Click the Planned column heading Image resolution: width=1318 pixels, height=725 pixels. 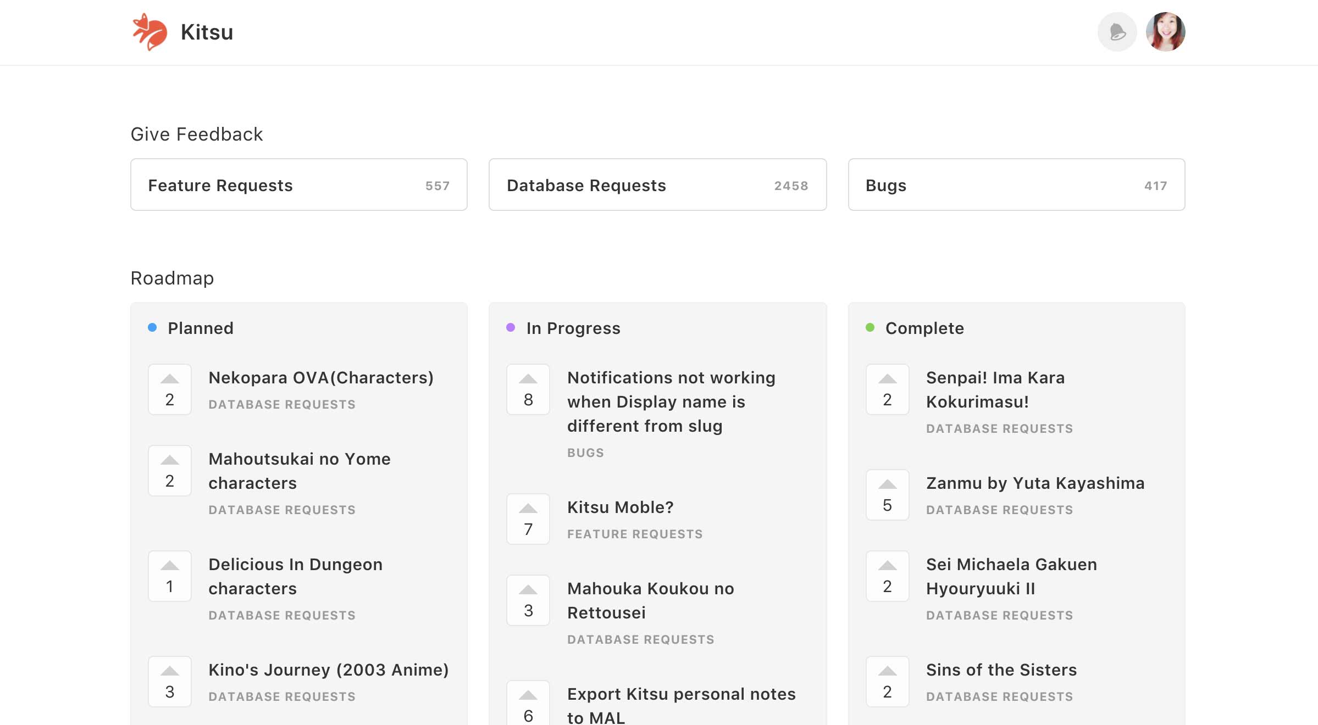[201, 328]
